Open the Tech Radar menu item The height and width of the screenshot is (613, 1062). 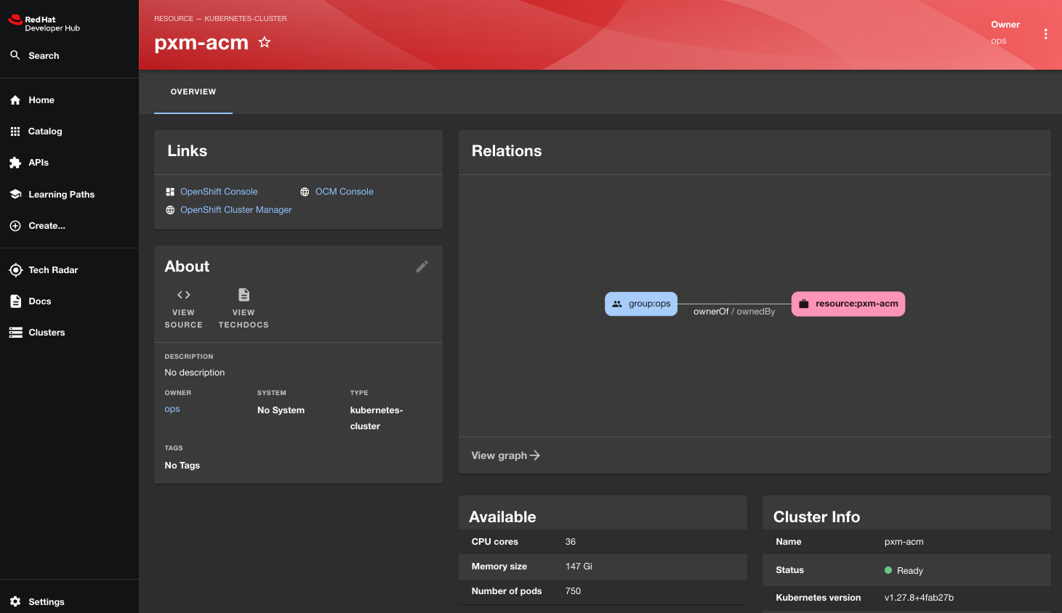pyautogui.click(x=53, y=270)
